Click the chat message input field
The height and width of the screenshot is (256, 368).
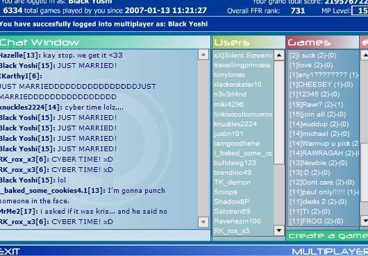[x=105, y=235]
